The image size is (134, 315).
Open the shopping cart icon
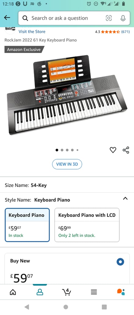pyautogui.click(x=66, y=292)
